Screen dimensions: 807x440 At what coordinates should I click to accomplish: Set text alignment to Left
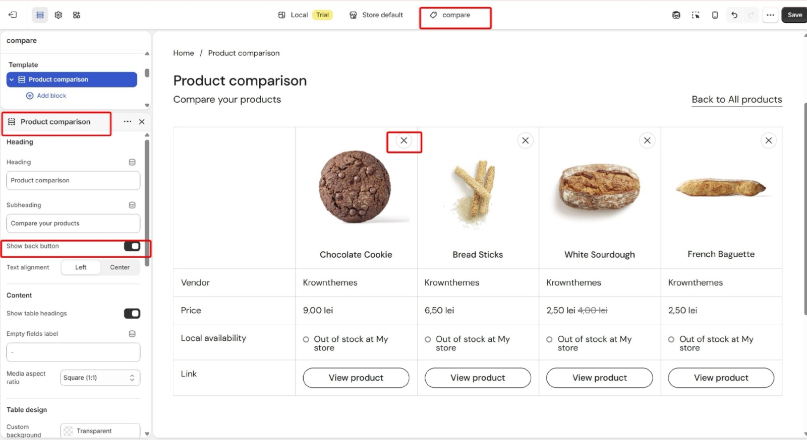click(81, 267)
